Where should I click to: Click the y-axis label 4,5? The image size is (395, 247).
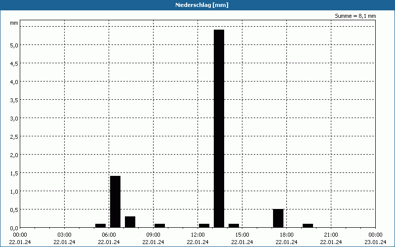[x=14, y=64]
